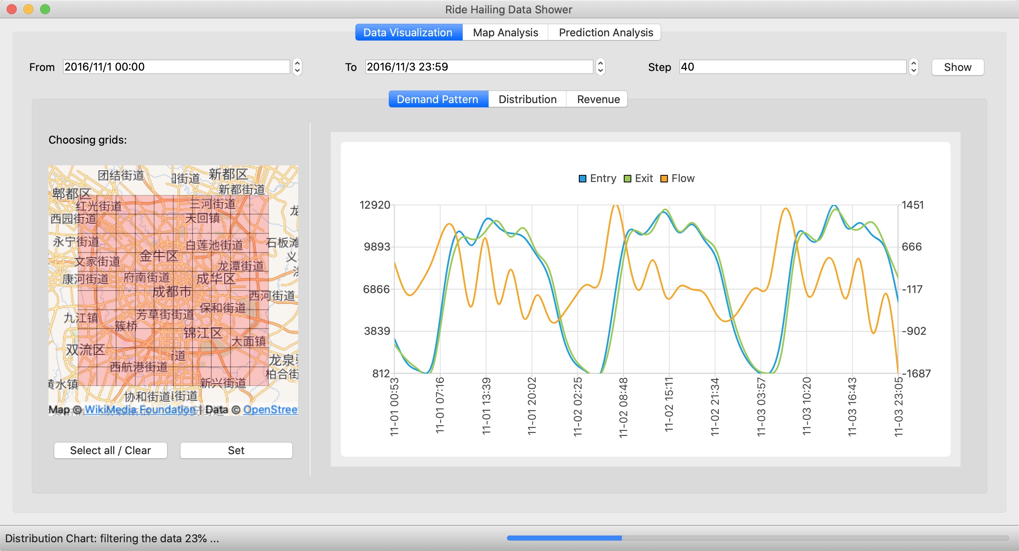Click the Step number input field
Screen dimensions: 1019x551
pos(792,67)
